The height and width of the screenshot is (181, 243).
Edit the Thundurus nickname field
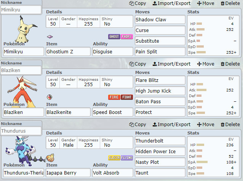click(21, 131)
